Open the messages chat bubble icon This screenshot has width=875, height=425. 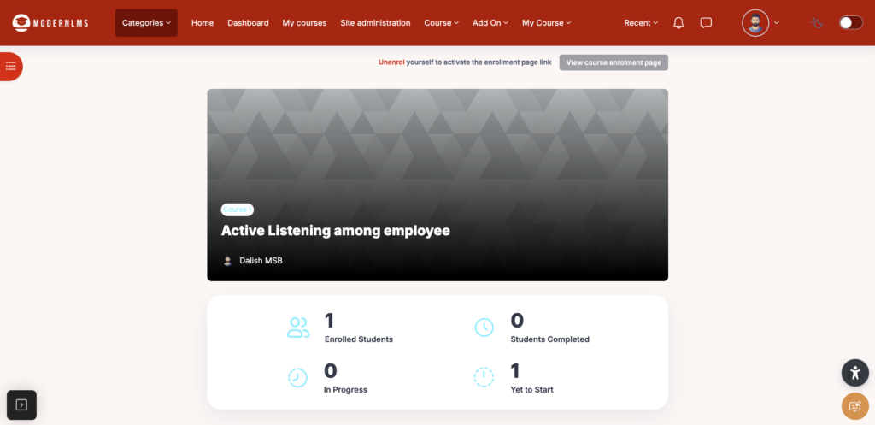(706, 23)
